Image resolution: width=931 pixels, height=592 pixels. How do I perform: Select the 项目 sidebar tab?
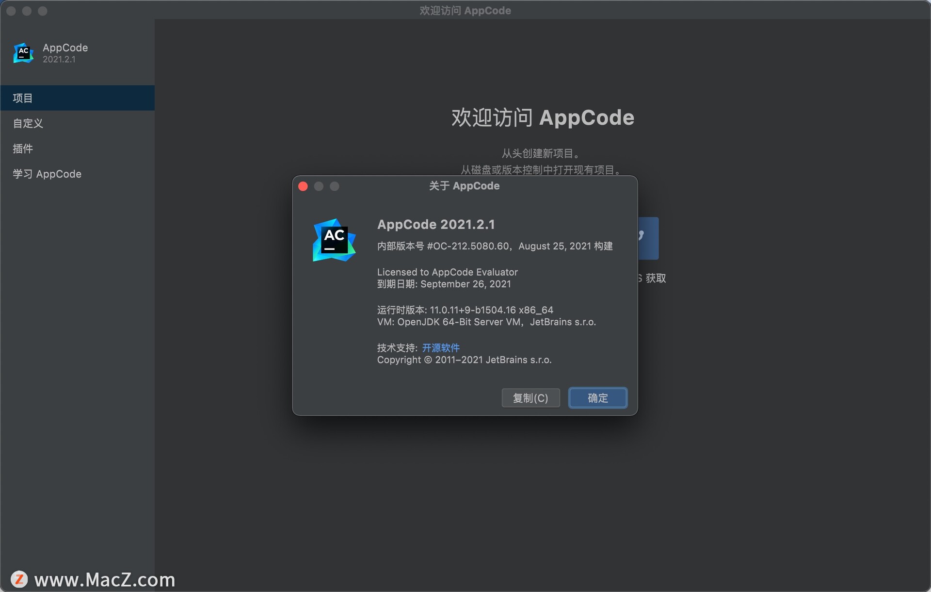pos(77,98)
